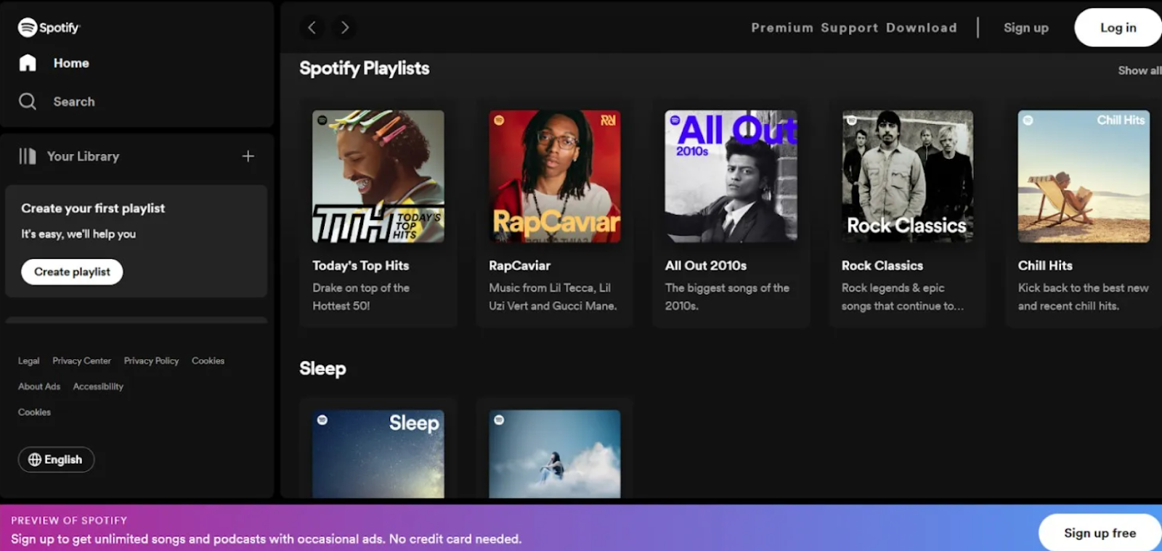Screen dimensions: 1162x551
Task: Click 'Drake on top of the Hottest 50!' description
Action: click(x=361, y=297)
